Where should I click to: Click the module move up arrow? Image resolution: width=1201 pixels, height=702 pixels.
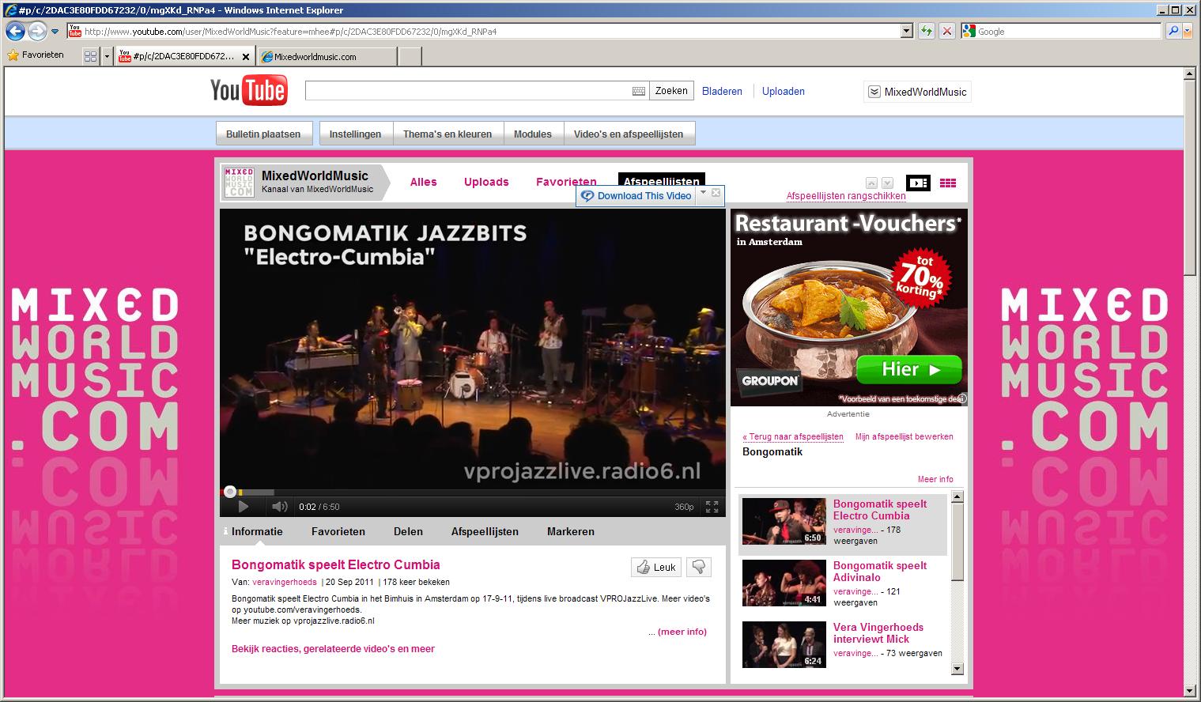coord(871,183)
